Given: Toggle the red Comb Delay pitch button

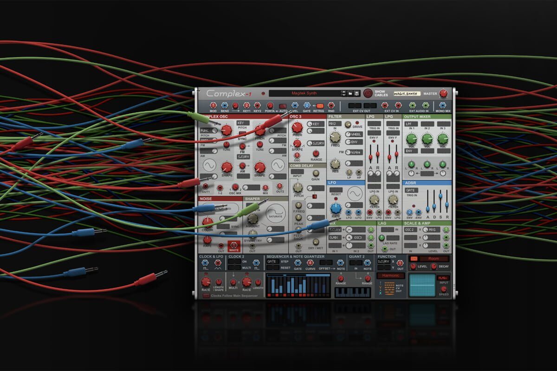Looking at the screenshot, I should [314, 197].
